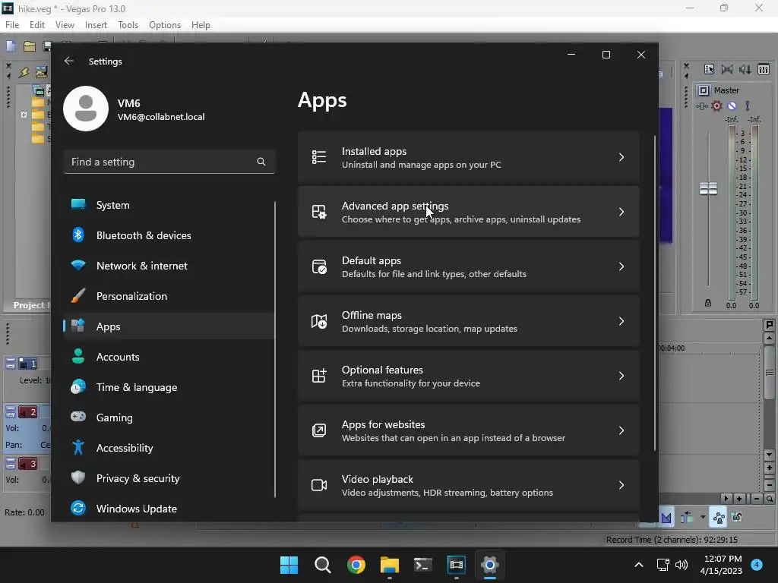
Task: Go to Privacy & security
Action: click(169, 478)
